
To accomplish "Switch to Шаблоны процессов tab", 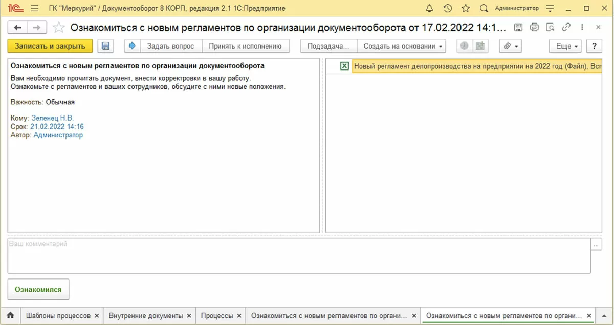I will 58,316.
